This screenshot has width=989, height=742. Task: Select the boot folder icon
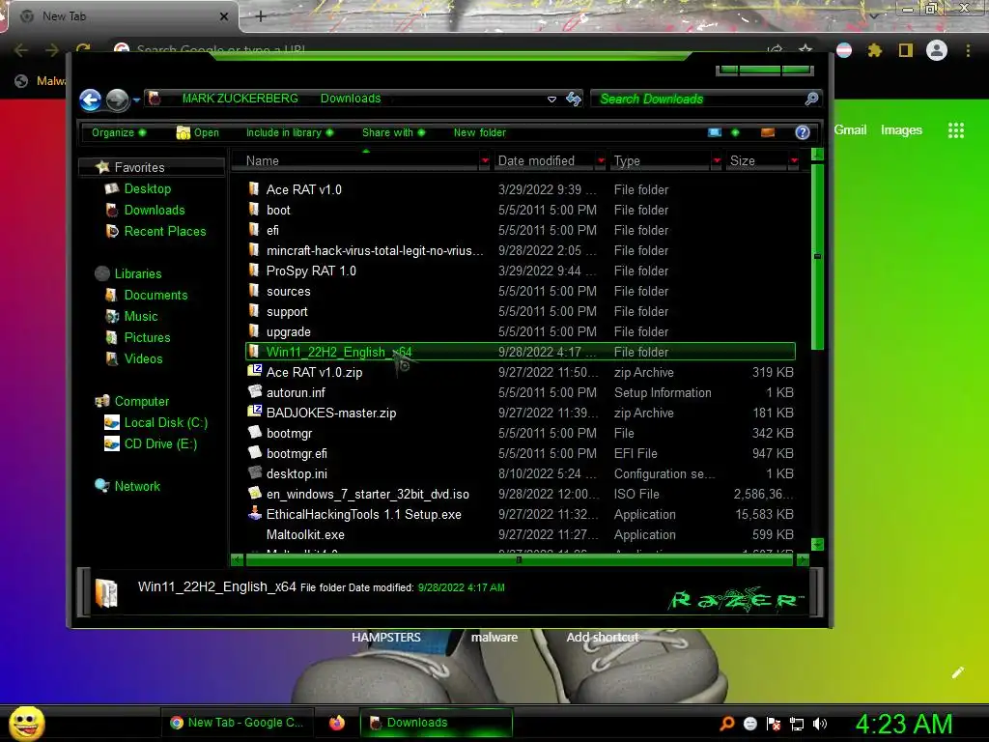point(254,210)
